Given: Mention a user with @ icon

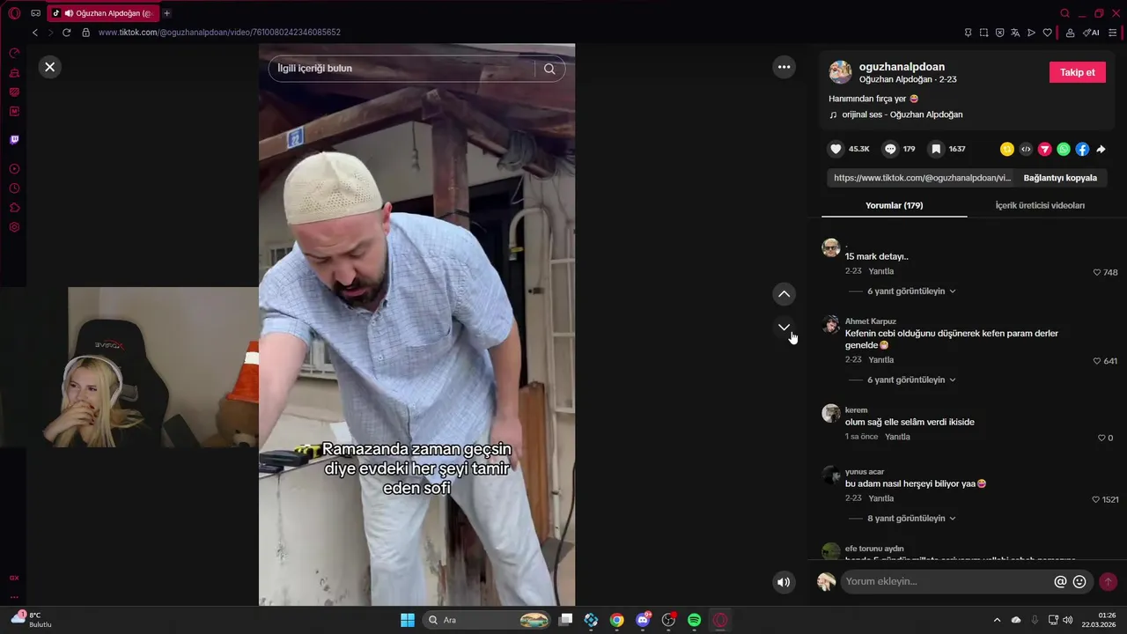Looking at the screenshot, I should [1060, 582].
